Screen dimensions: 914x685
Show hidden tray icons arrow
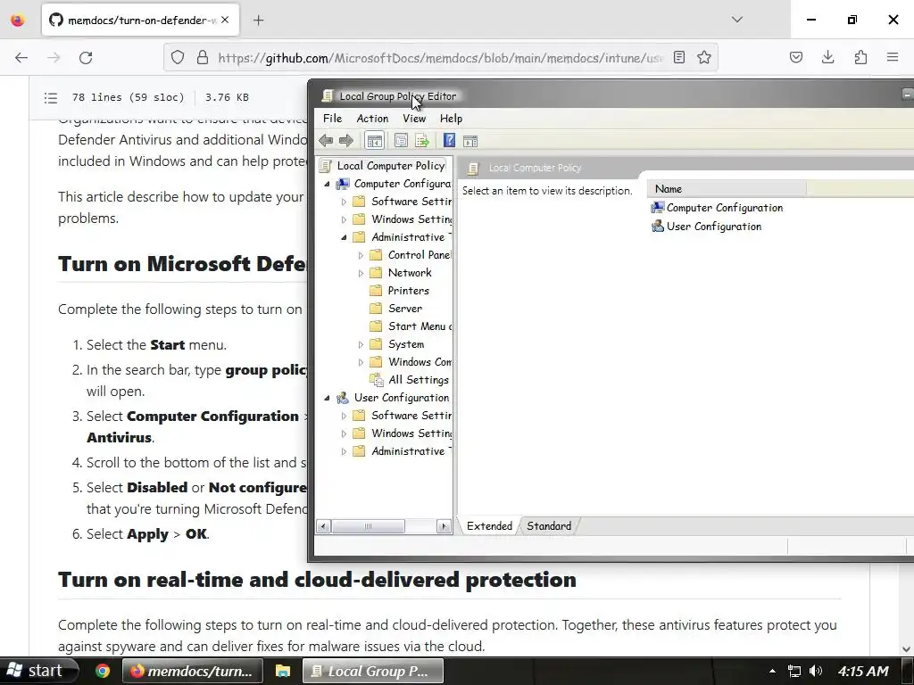[x=772, y=671]
